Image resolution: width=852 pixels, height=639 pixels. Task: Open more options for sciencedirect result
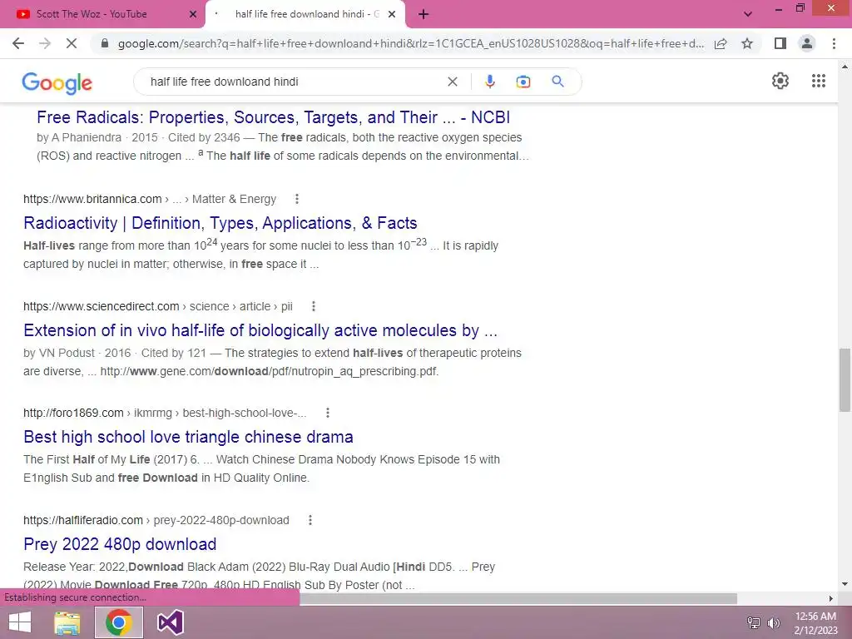314,306
